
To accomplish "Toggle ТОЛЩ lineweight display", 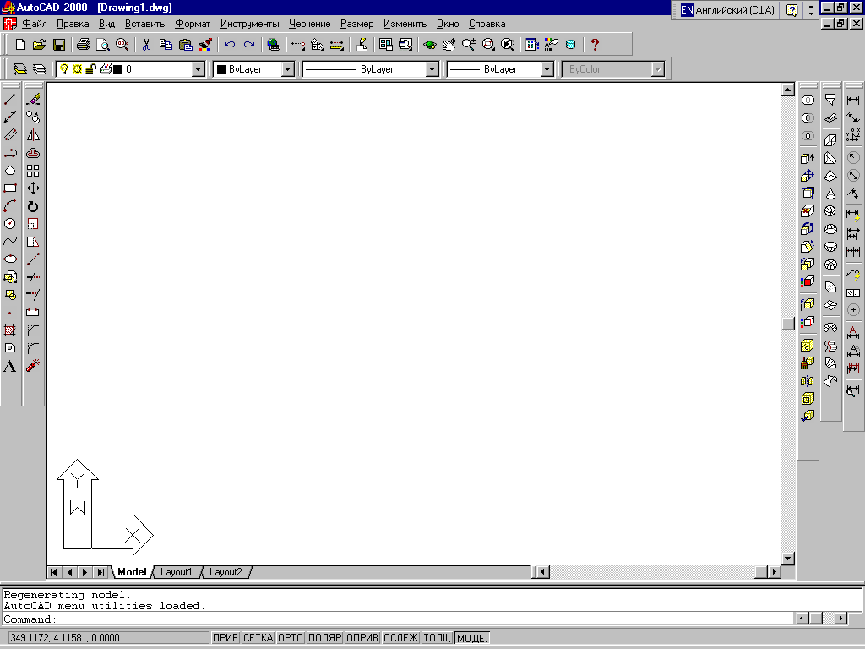I will 438,638.
